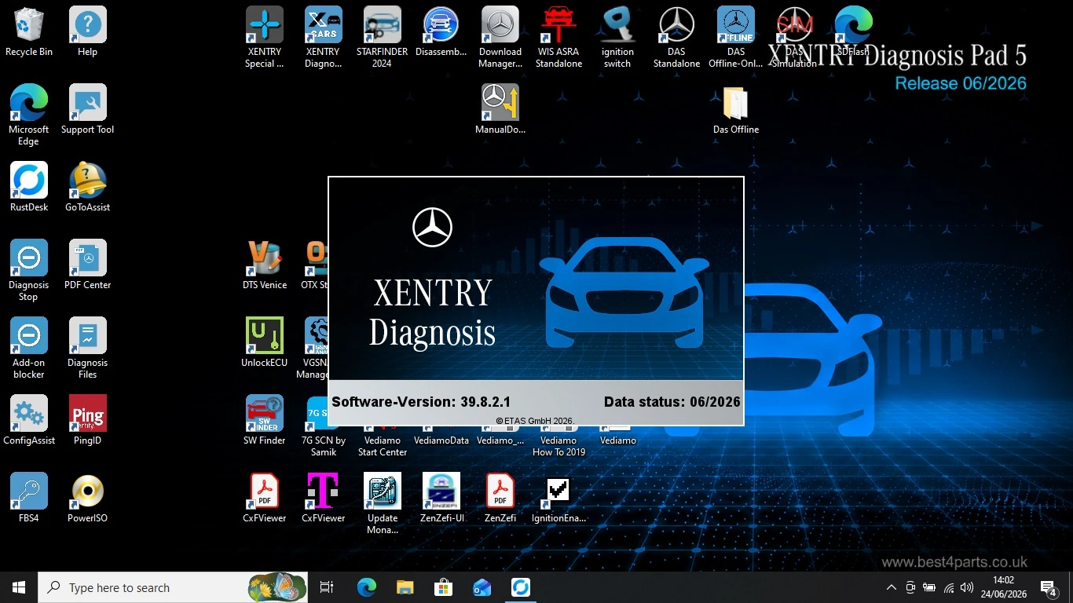The width and height of the screenshot is (1073, 603).
Task: Open the Diagnosis Files shortcut
Action: point(88,349)
